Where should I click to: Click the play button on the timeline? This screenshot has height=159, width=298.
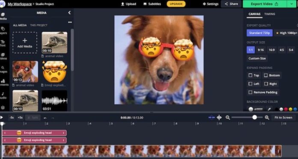(2, 118)
